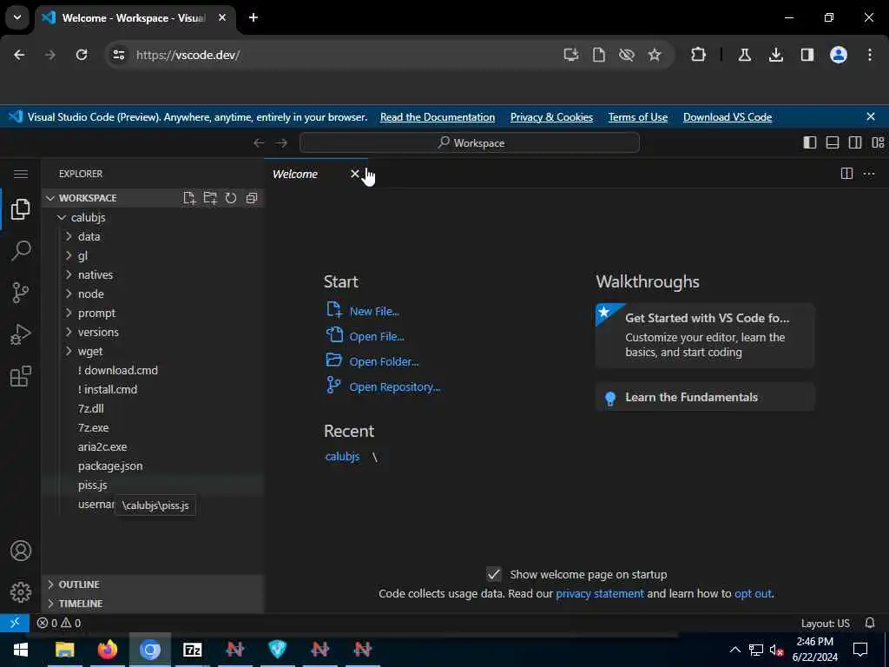
Task: Collapse all folders in Explorer
Action: coord(252,198)
